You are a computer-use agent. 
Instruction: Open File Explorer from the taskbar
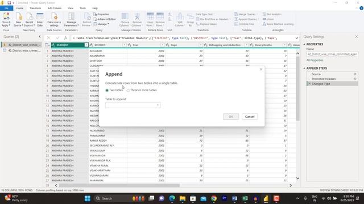tap(183, 198)
